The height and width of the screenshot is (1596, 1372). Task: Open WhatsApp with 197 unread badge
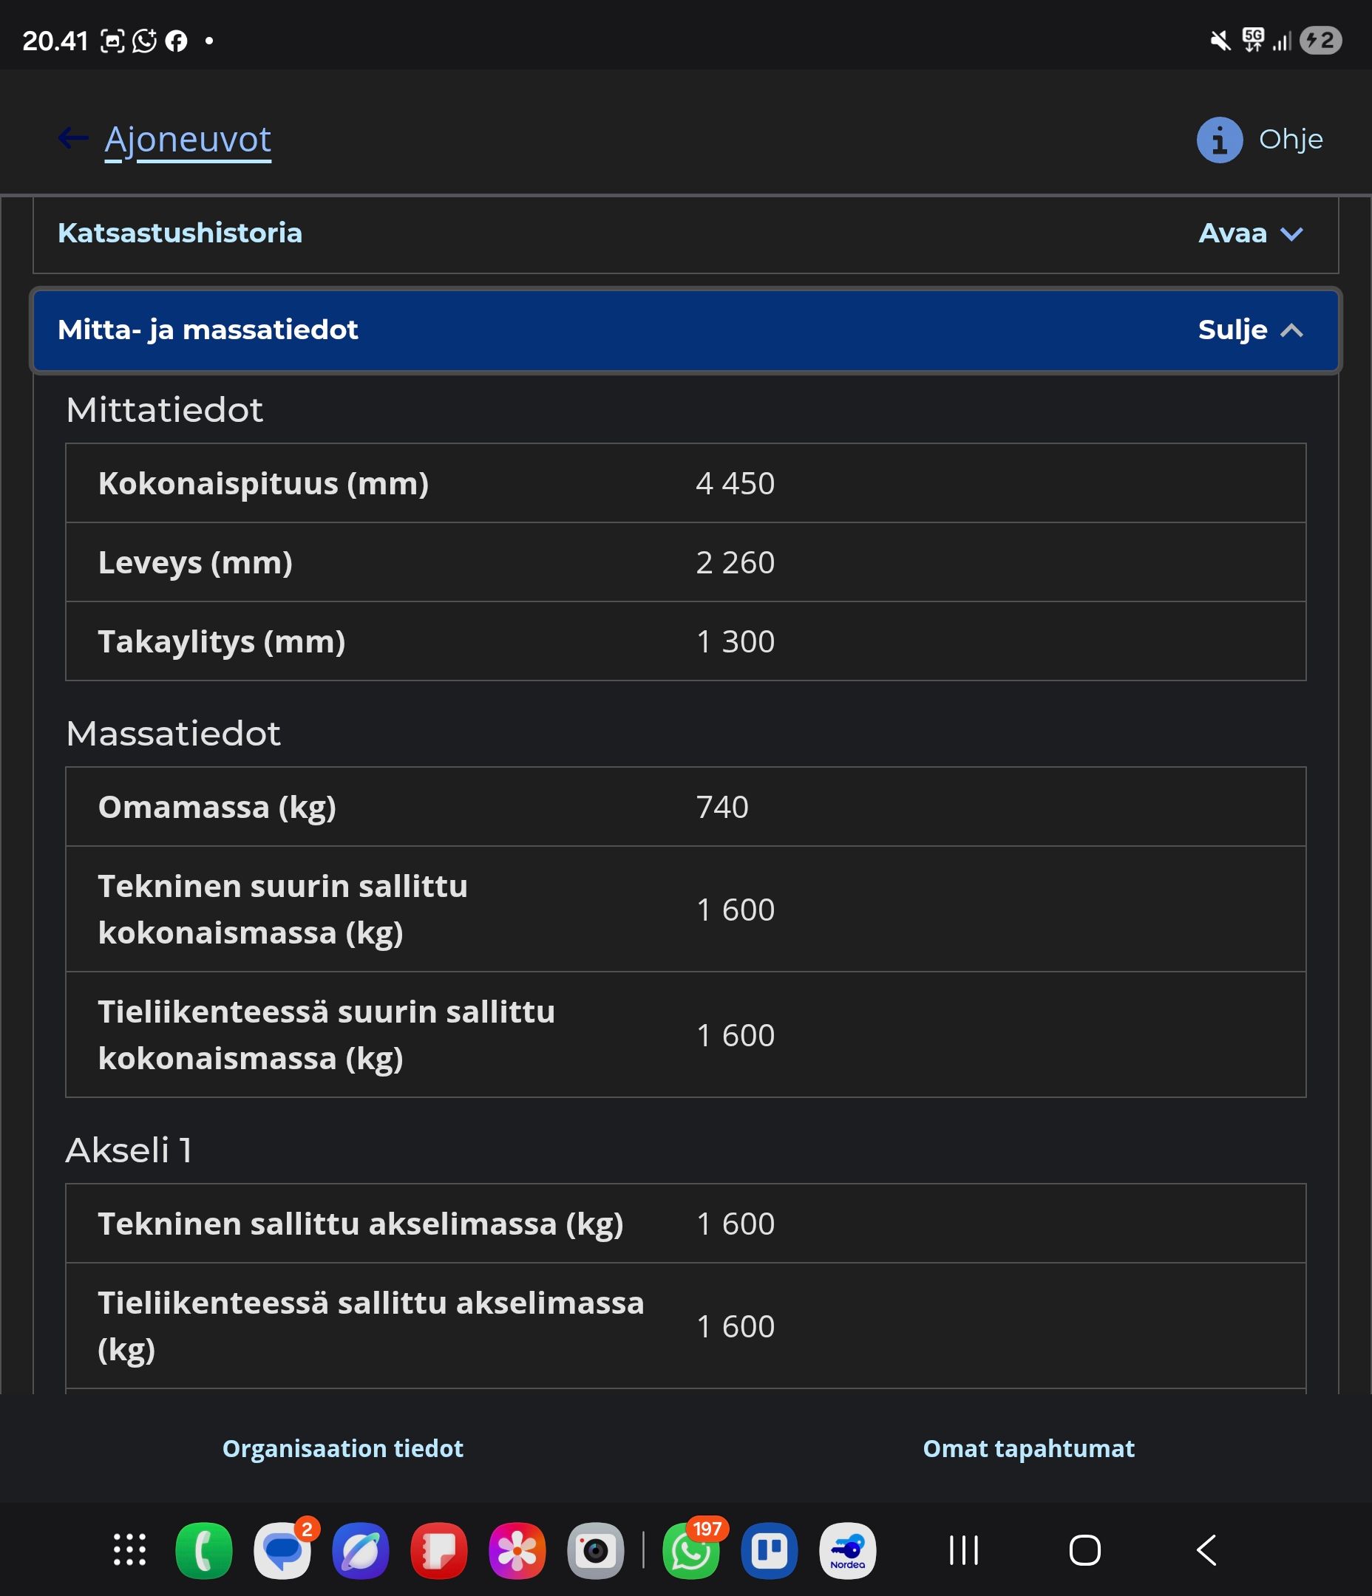click(691, 1549)
